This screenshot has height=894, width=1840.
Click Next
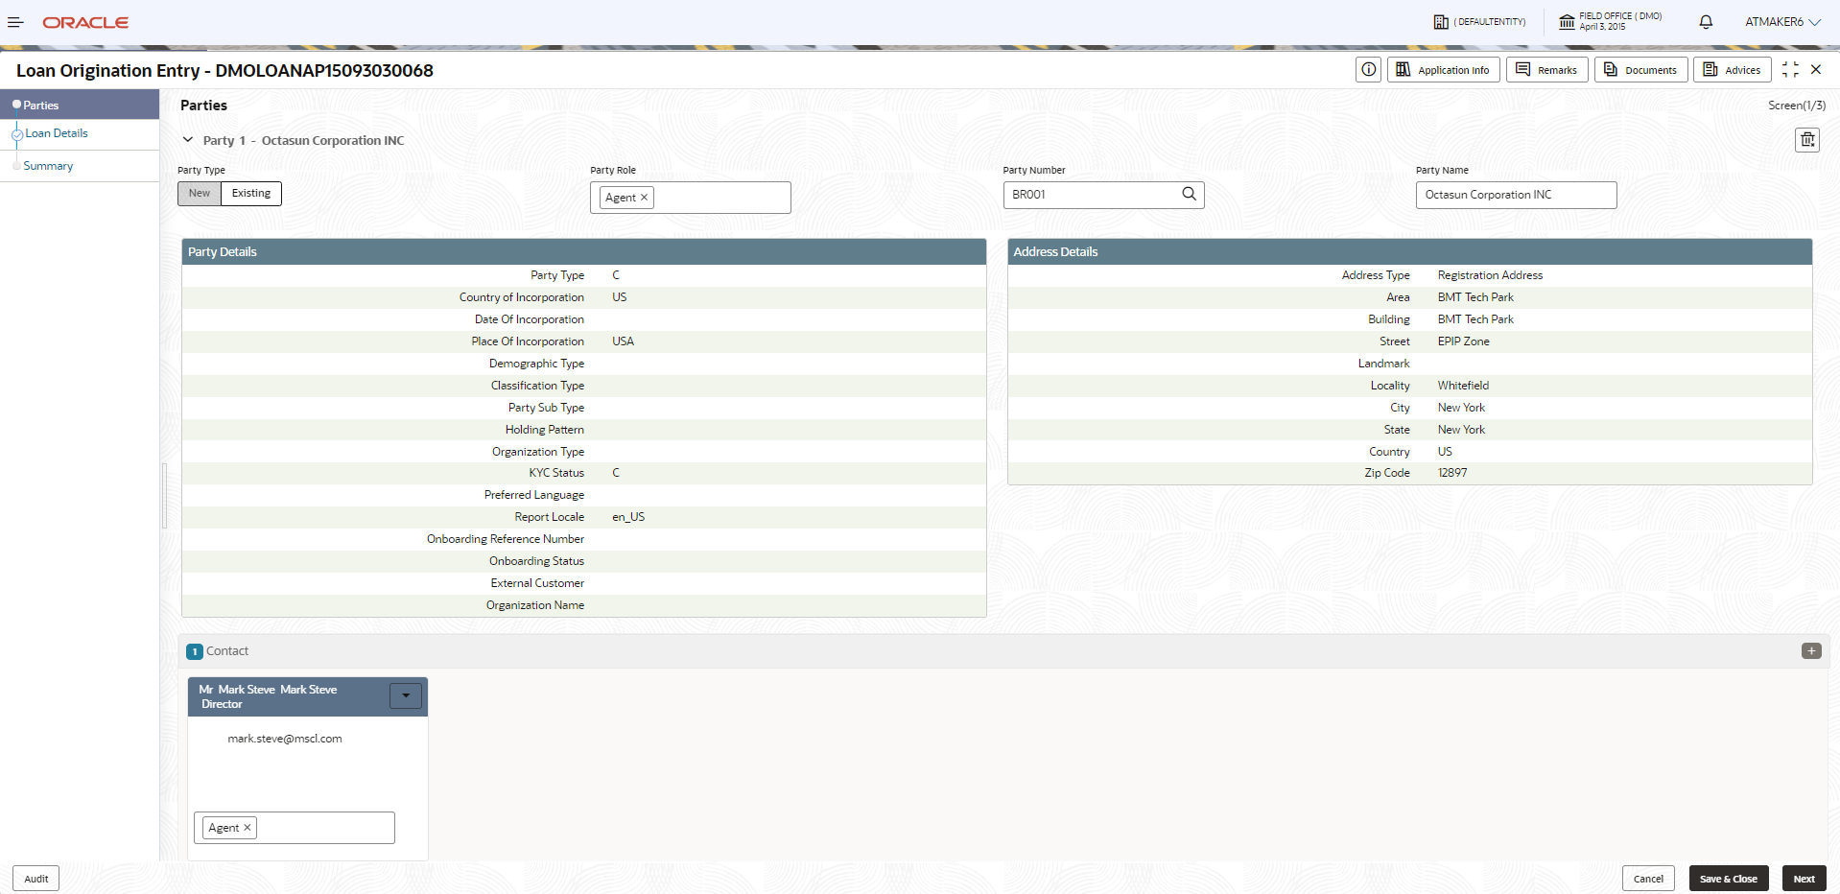click(1805, 879)
